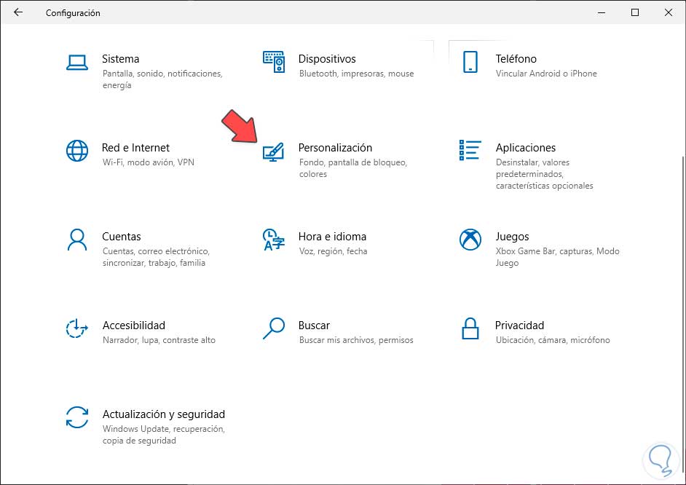686x485 pixels.
Task: Open the Juegos Xbox icon
Action: (x=470, y=240)
